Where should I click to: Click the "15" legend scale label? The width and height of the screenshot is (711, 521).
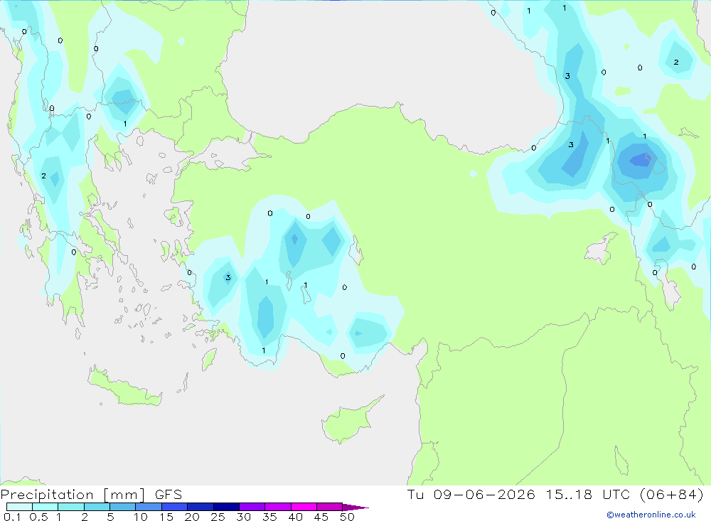(166, 517)
